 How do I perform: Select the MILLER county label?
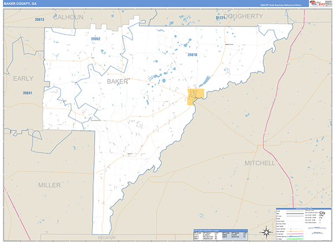point(50,185)
